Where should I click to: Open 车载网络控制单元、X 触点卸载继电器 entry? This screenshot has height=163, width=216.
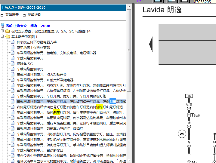click(x=45, y=80)
